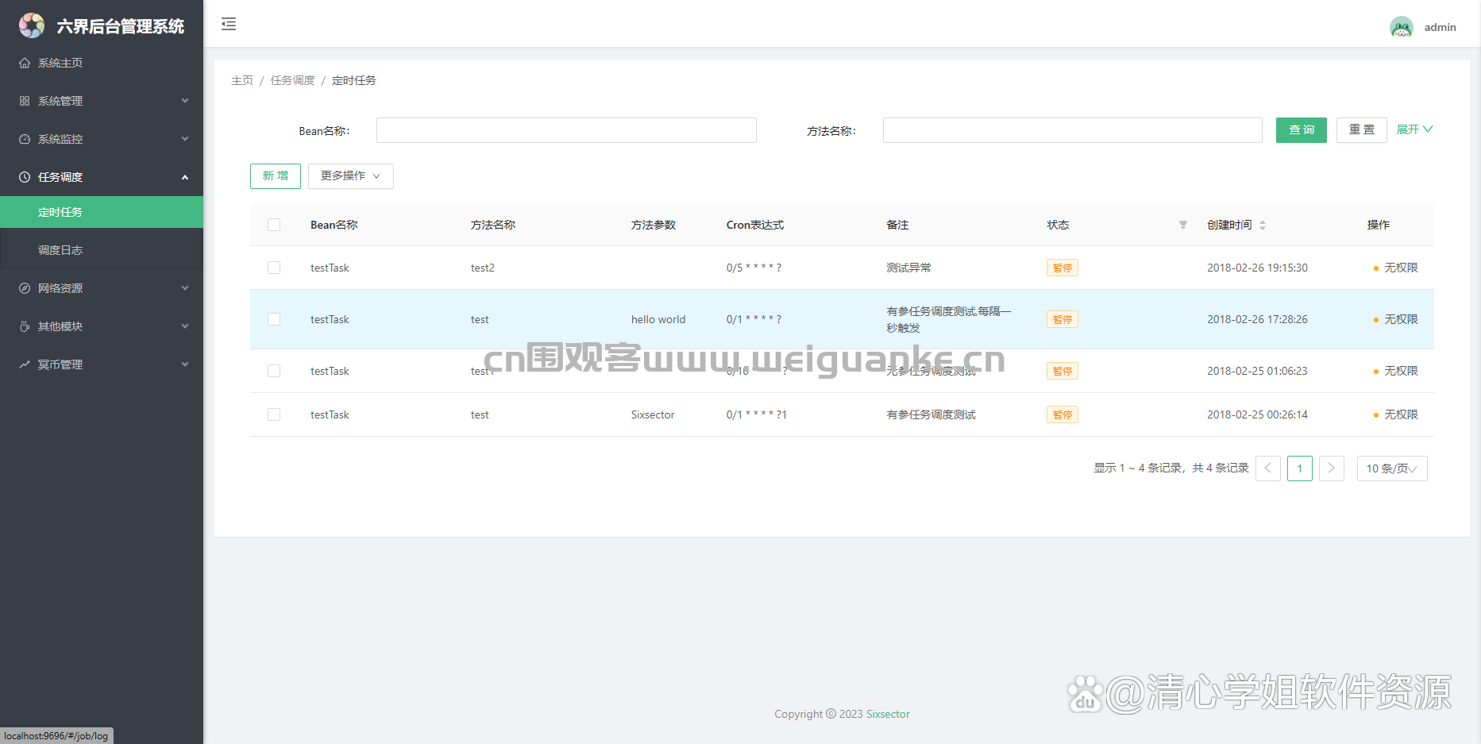This screenshot has height=744, width=1481.
Task: Open the Sixsector footer link
Action: tap(888, 714)
